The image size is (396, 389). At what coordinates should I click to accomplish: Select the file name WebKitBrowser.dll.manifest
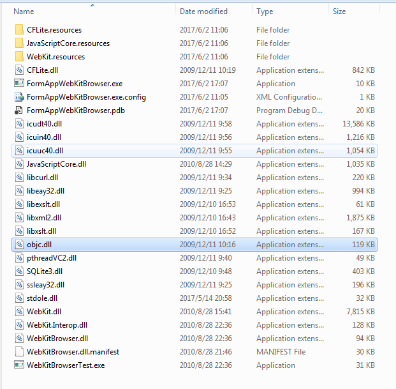click(73, 351)
